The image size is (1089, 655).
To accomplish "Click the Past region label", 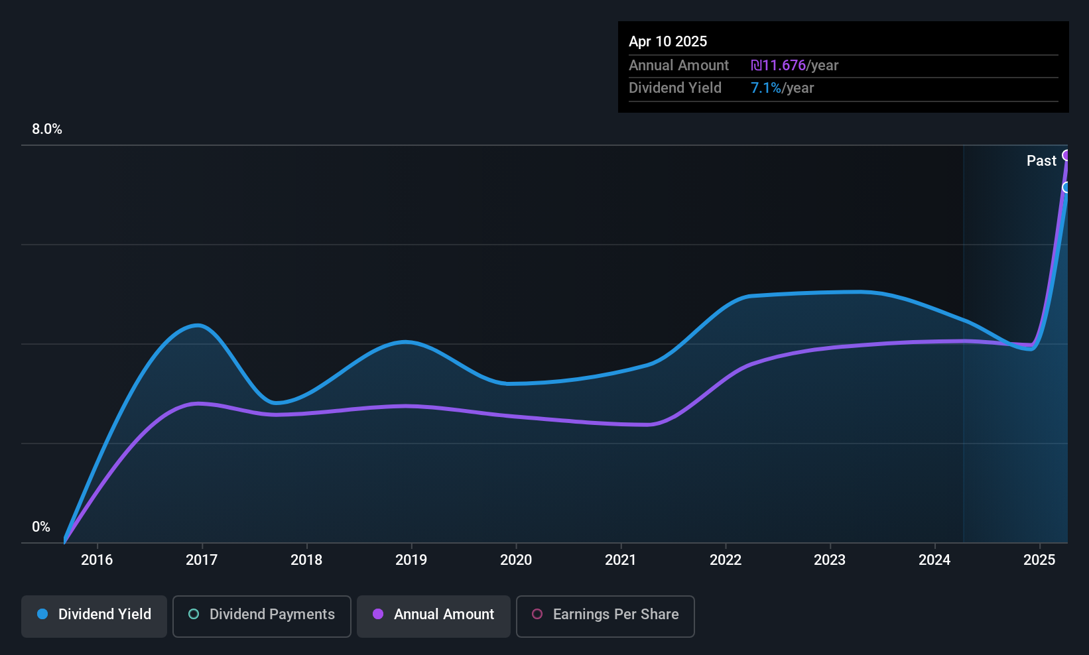I will (x=1041, y=161).
